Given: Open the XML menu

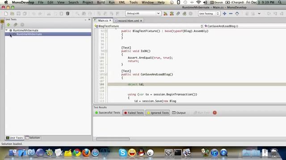Looking at the screenshot, I should [122, 2].
